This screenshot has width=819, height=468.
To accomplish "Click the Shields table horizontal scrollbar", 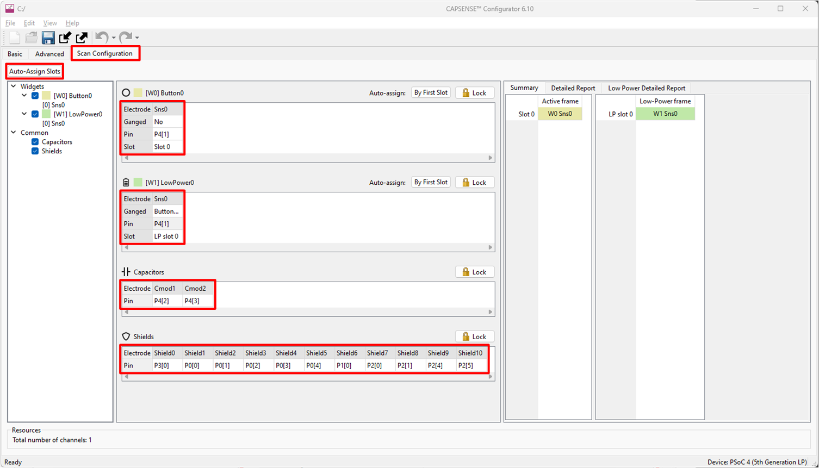I will click(x=308, y=377).
